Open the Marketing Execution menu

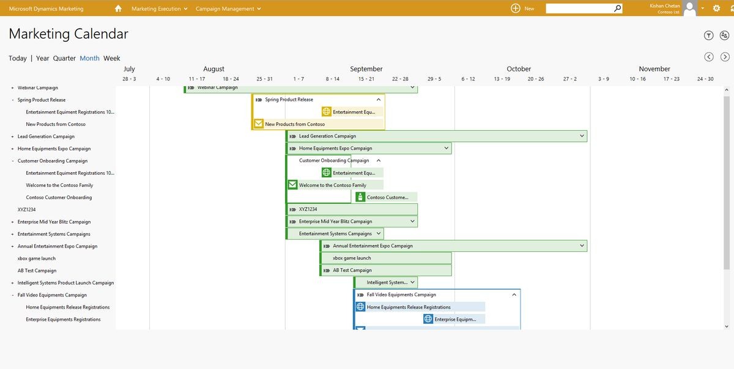click(x=157, y=9)
